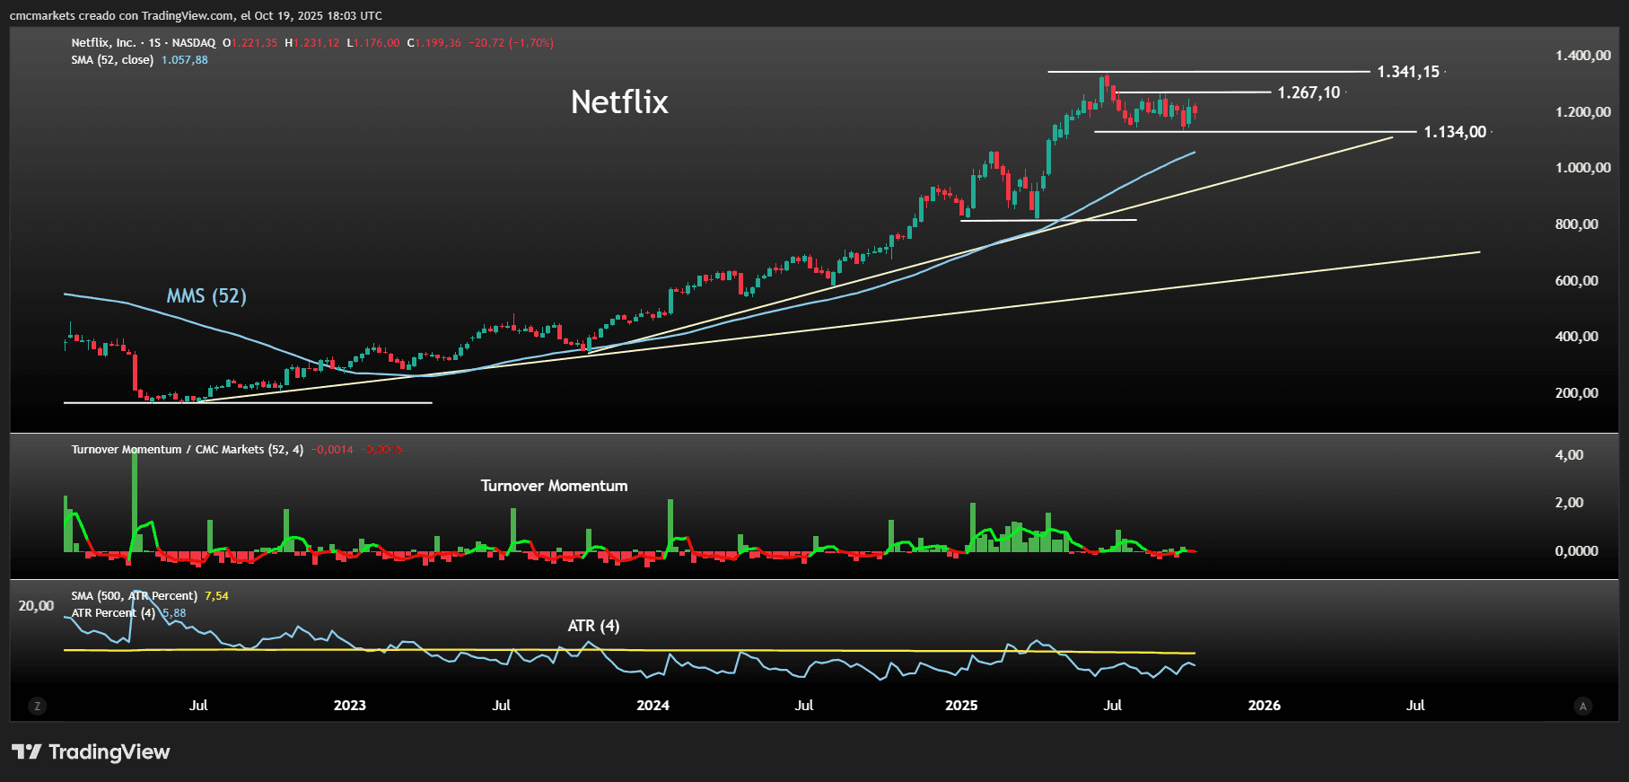The image size is (1629, 782).
Task: Click the 2023 time axis label
Action: (350, 706)
